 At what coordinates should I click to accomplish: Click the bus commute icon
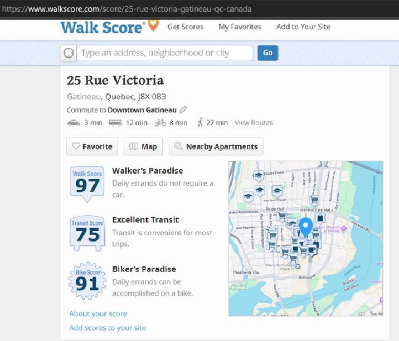tap(115, 123)
